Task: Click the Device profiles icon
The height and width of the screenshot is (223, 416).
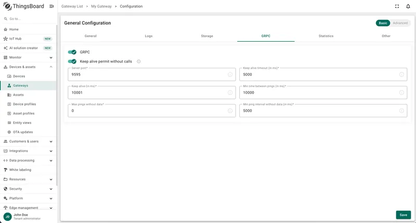Action: (9, 104)
